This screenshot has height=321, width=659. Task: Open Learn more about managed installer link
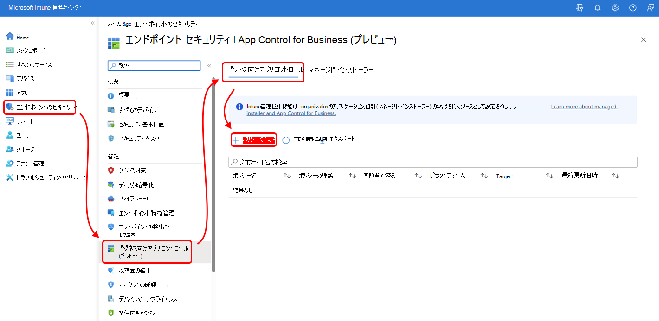584,107
